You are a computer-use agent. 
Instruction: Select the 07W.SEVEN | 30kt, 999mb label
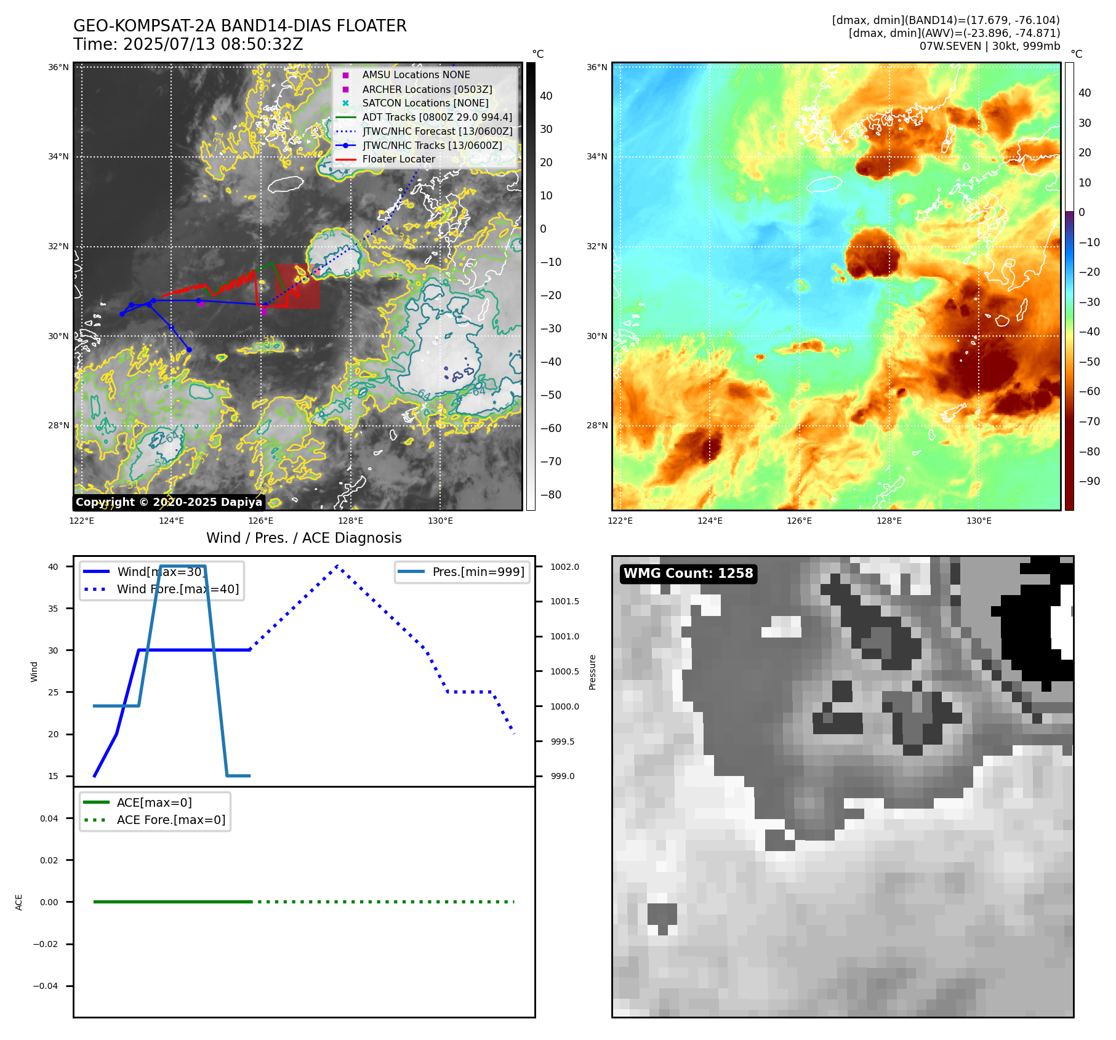pyautogui.click(x=990, y=46)
